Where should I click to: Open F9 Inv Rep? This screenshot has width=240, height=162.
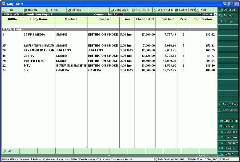click(x=228, y=126)
